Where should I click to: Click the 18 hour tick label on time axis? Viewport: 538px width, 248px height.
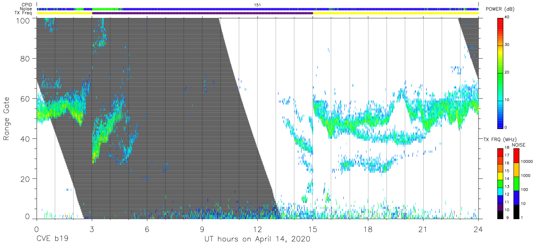click(x=368, y=229)
